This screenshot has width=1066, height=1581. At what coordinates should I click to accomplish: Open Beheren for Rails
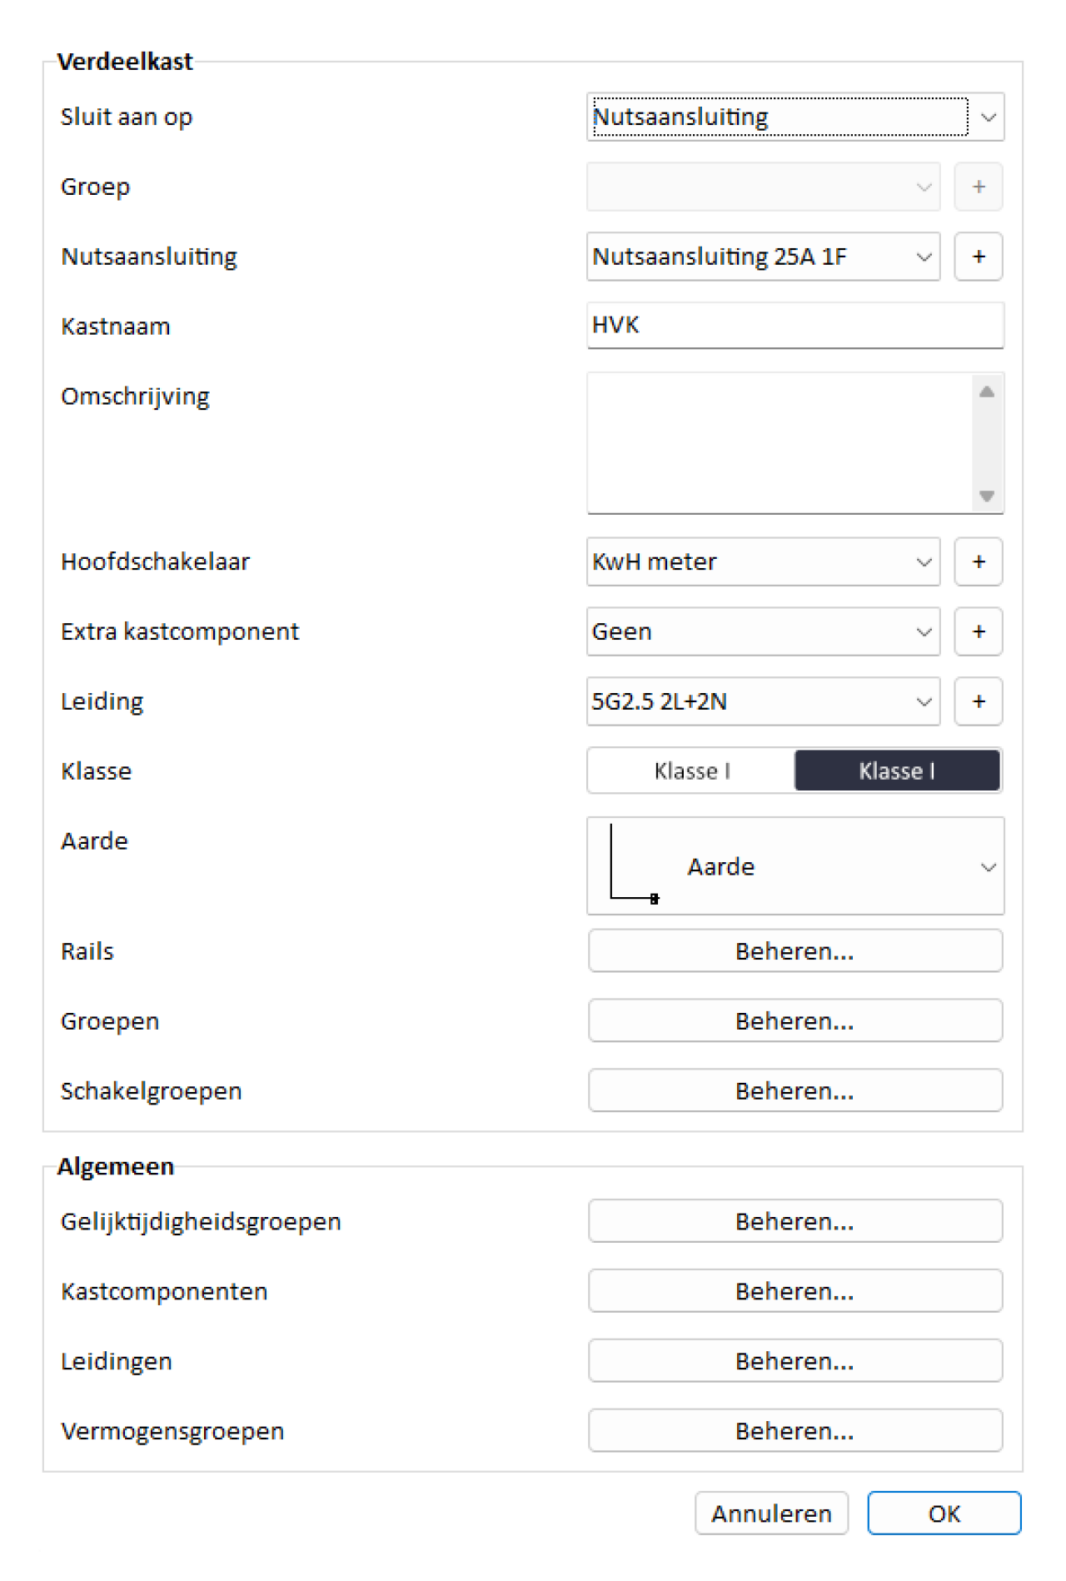[795, 951]
